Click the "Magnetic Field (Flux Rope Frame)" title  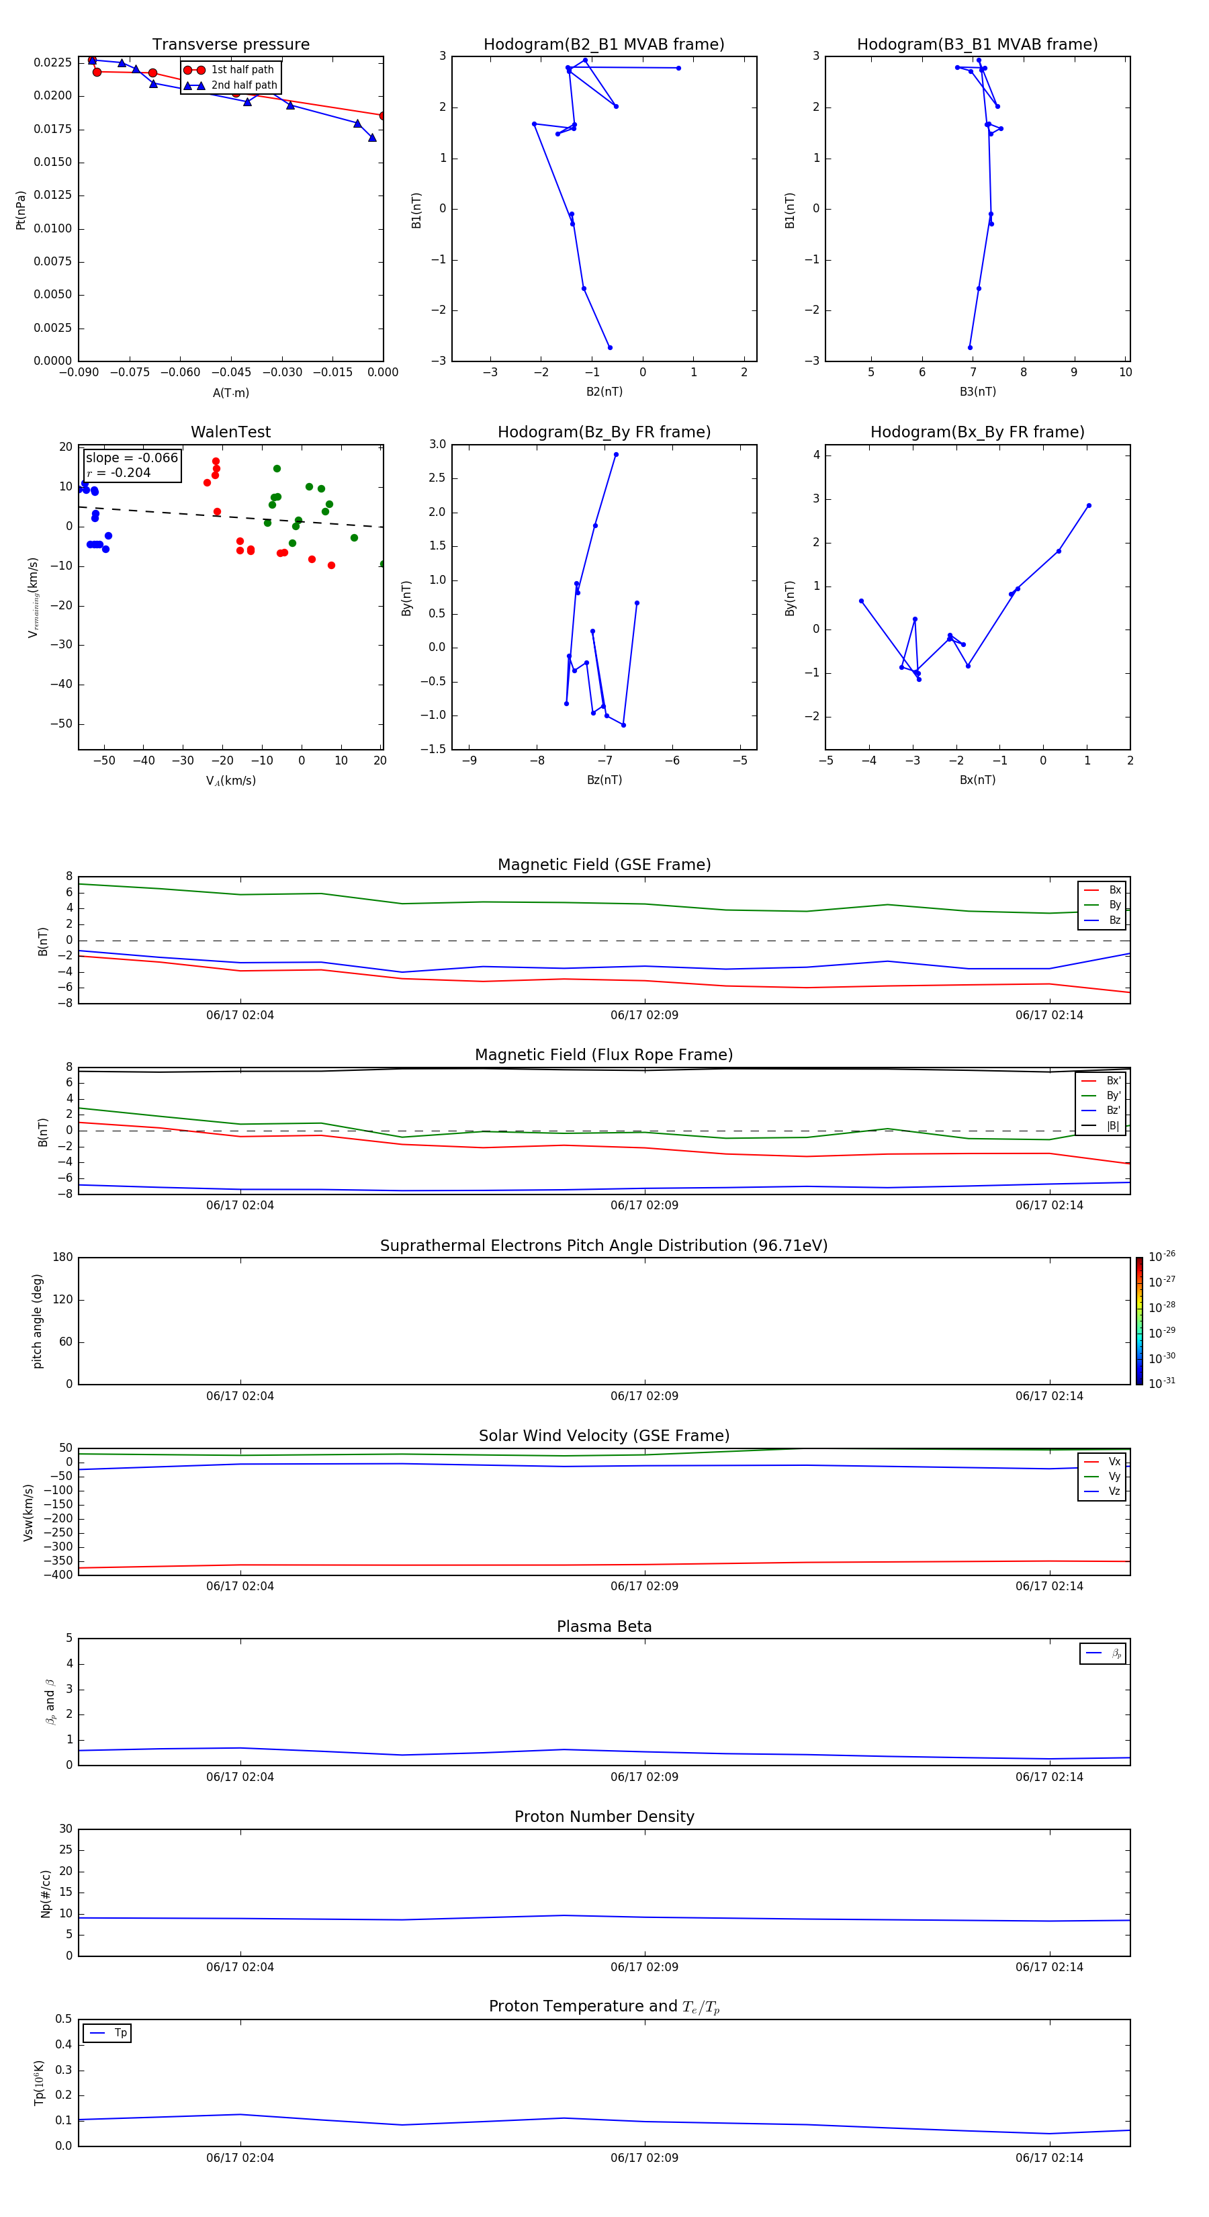tap(604, 1055)
